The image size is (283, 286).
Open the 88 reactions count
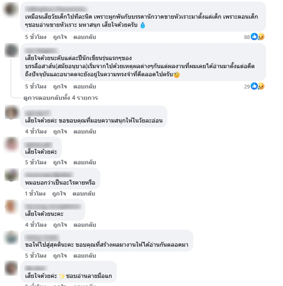247,37
